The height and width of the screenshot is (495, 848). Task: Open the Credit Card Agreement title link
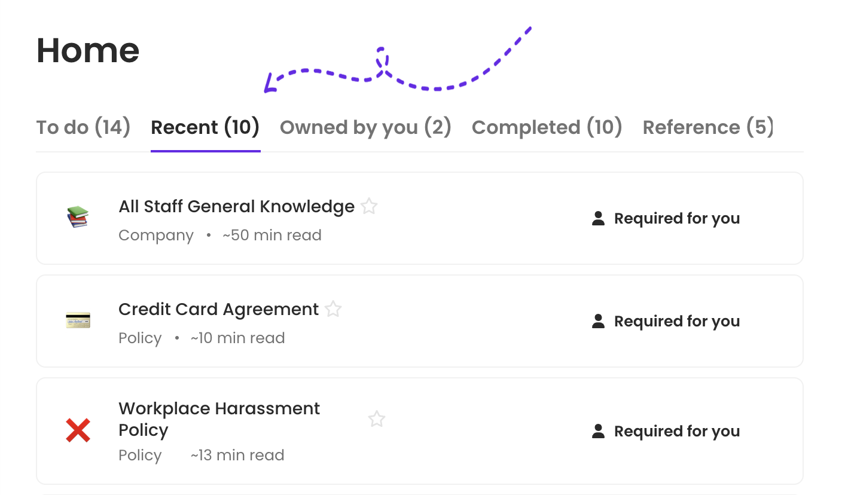click(x=218, y=310)
